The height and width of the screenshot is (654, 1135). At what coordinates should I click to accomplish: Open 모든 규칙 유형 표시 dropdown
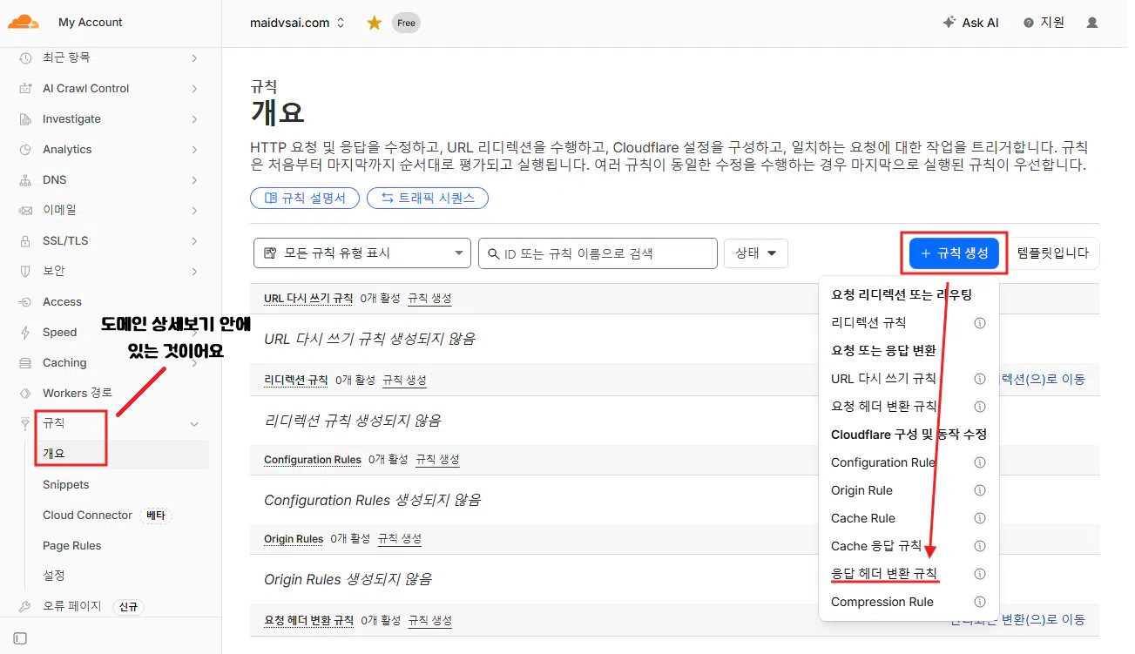[362, 253]
